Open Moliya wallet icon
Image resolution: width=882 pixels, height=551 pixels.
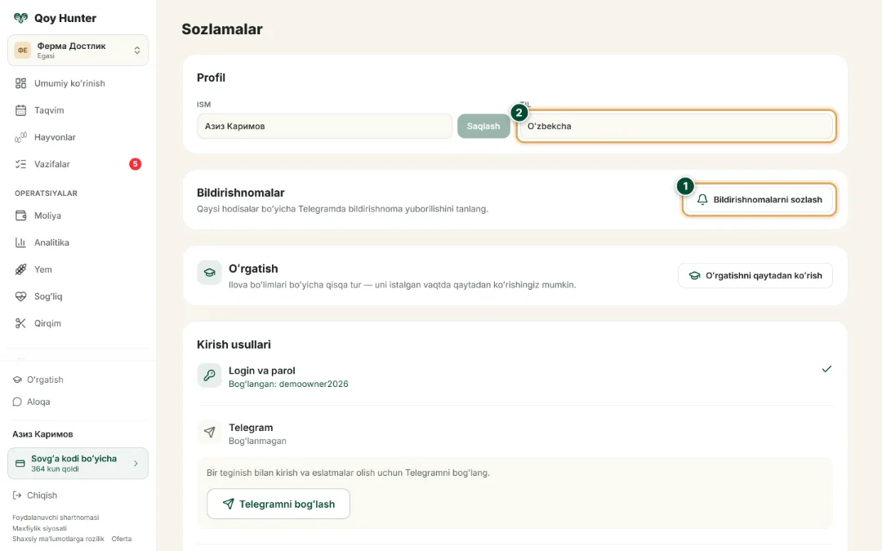point(20,216)
